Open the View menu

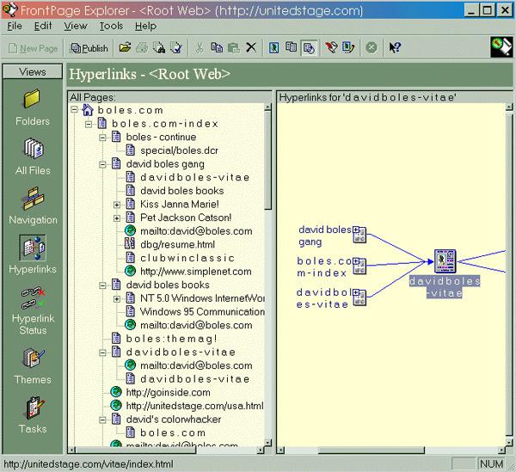pyautogui.click(x=76, y=26)
